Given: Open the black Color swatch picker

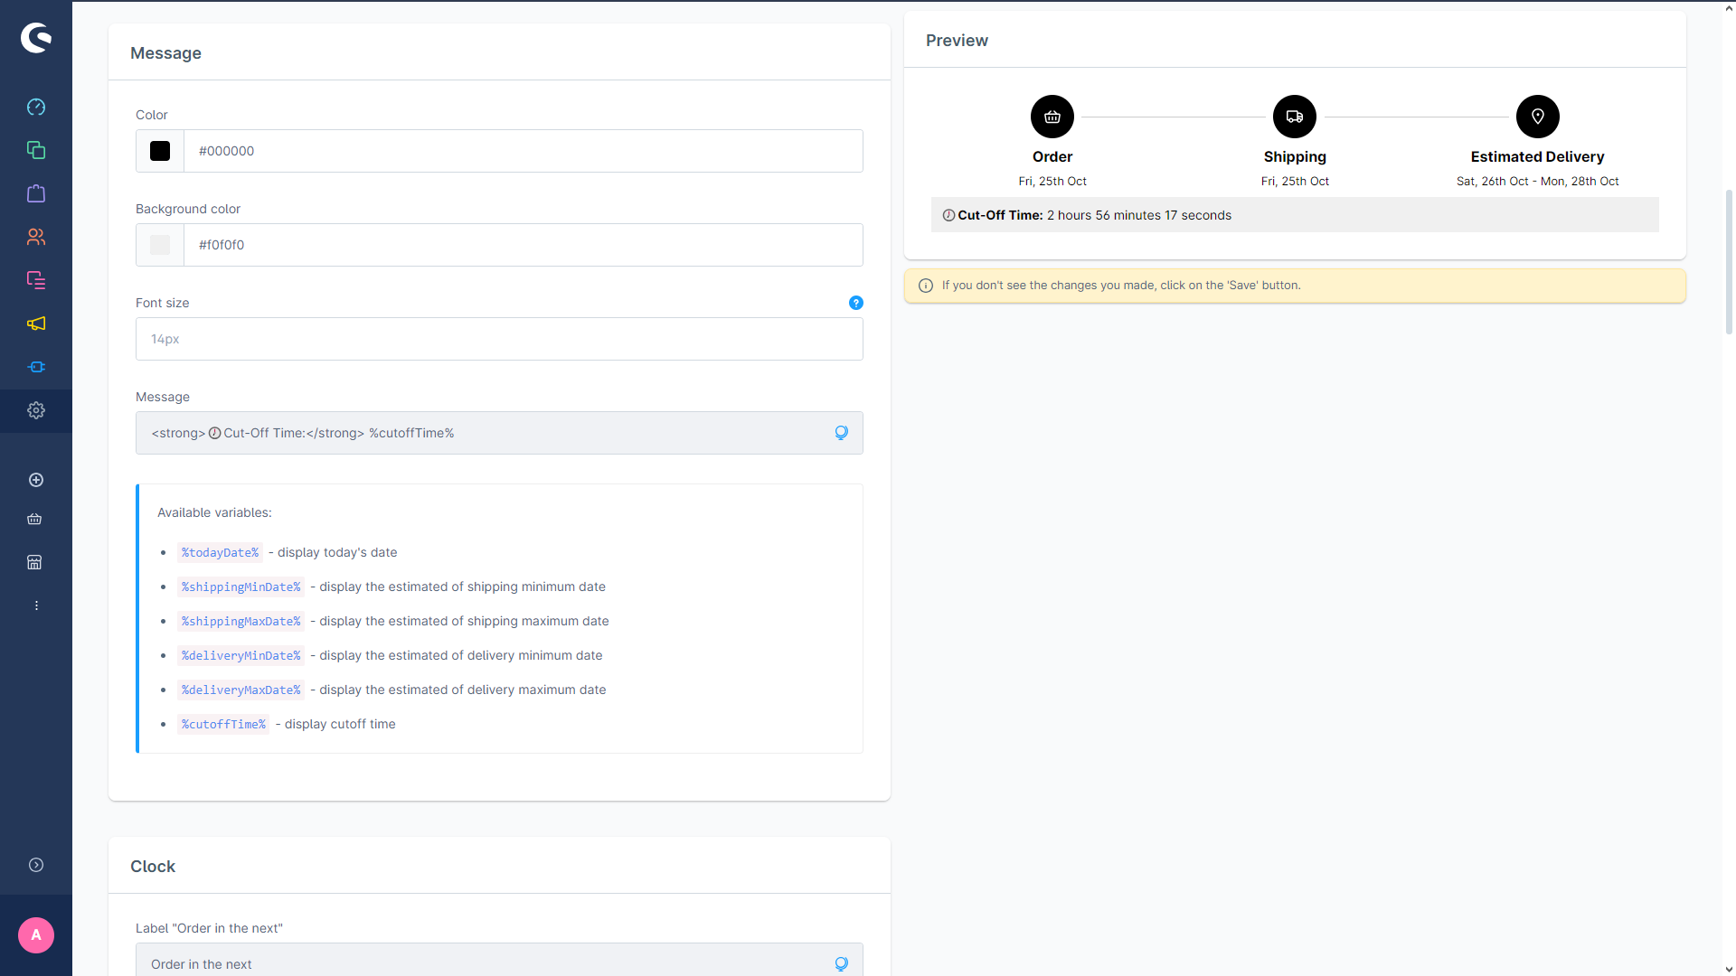Looking at the screenshot, I should click(x=160, y=151).
